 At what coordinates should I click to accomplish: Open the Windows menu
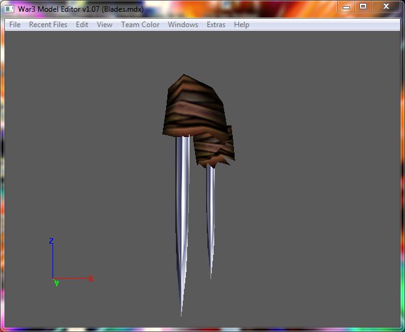[x=183, y=25]
